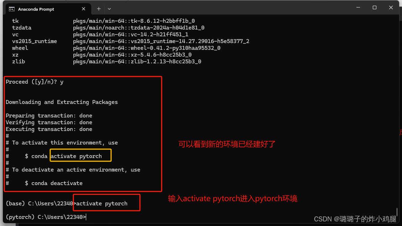Click 'Verifying transaction: done' line
Viewport: 402px width, 226px height.
click(x=49, y=122)
